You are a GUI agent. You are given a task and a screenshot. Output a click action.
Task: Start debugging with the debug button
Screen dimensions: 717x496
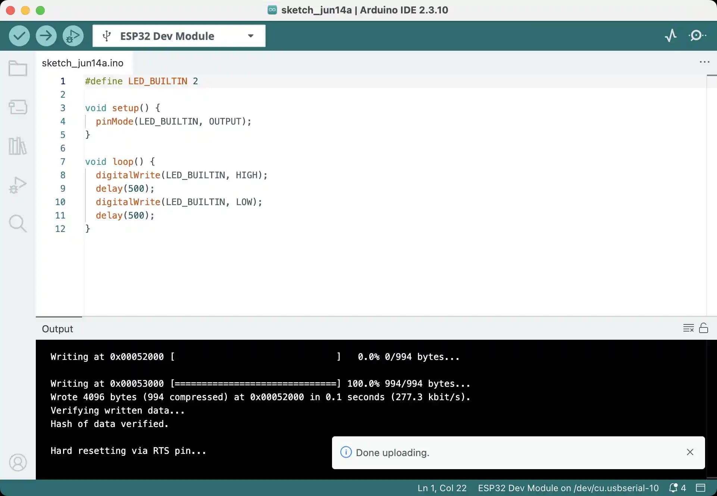(73, 36)
